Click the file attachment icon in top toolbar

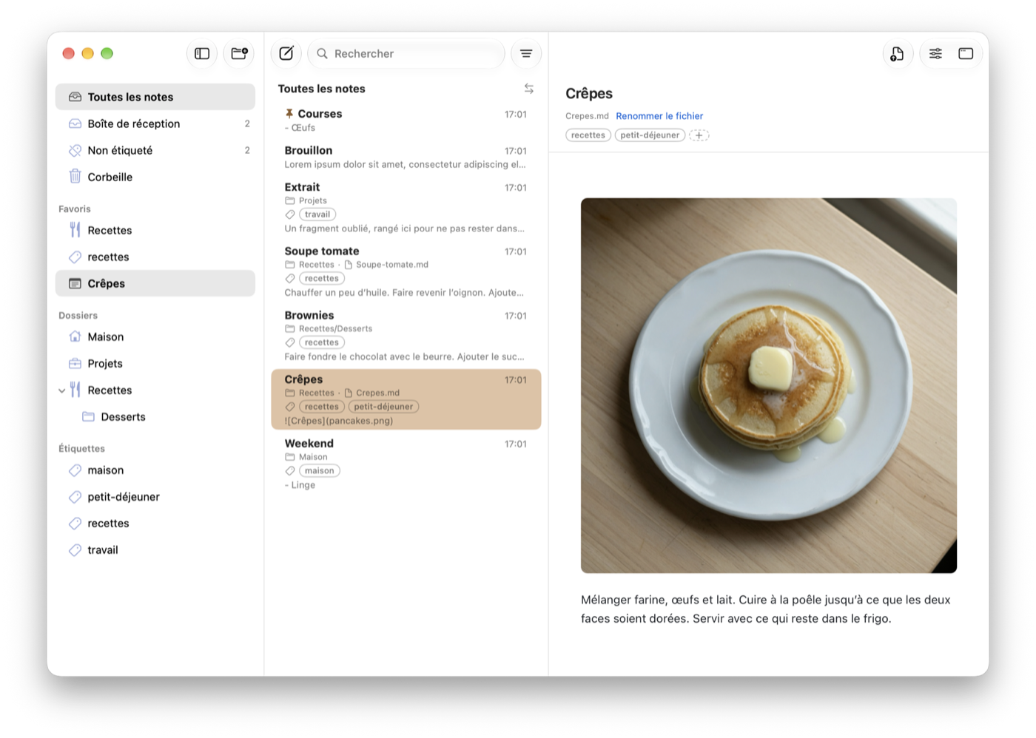[897, 53]
